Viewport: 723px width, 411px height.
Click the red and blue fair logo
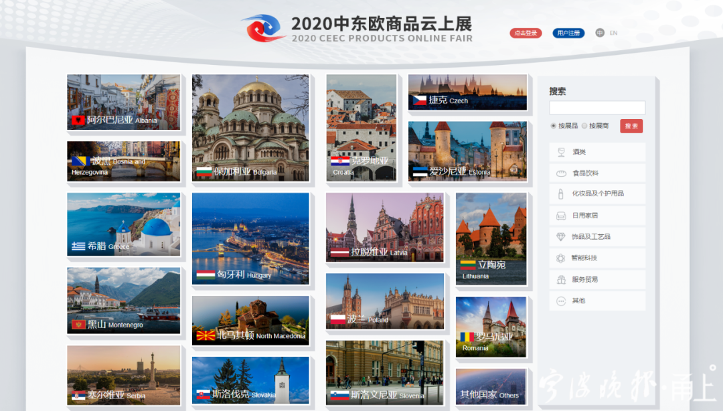[x=264, y=28]
